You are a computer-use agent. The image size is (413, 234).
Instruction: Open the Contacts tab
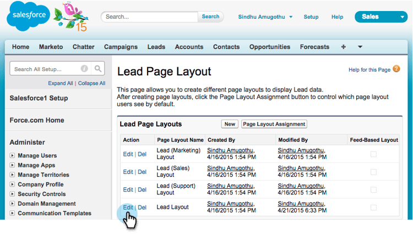[226, 47]
